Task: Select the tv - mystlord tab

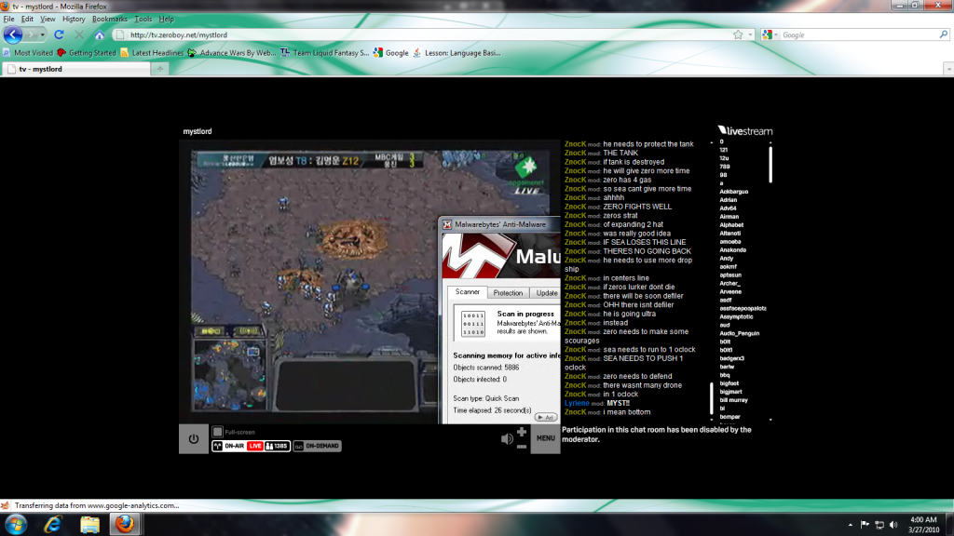Action: pos(76,69)
